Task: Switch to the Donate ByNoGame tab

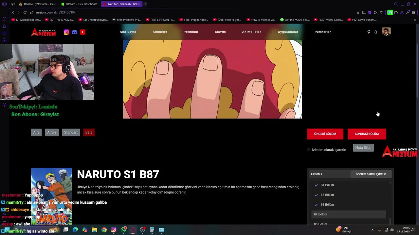Action: coord(37,4)
